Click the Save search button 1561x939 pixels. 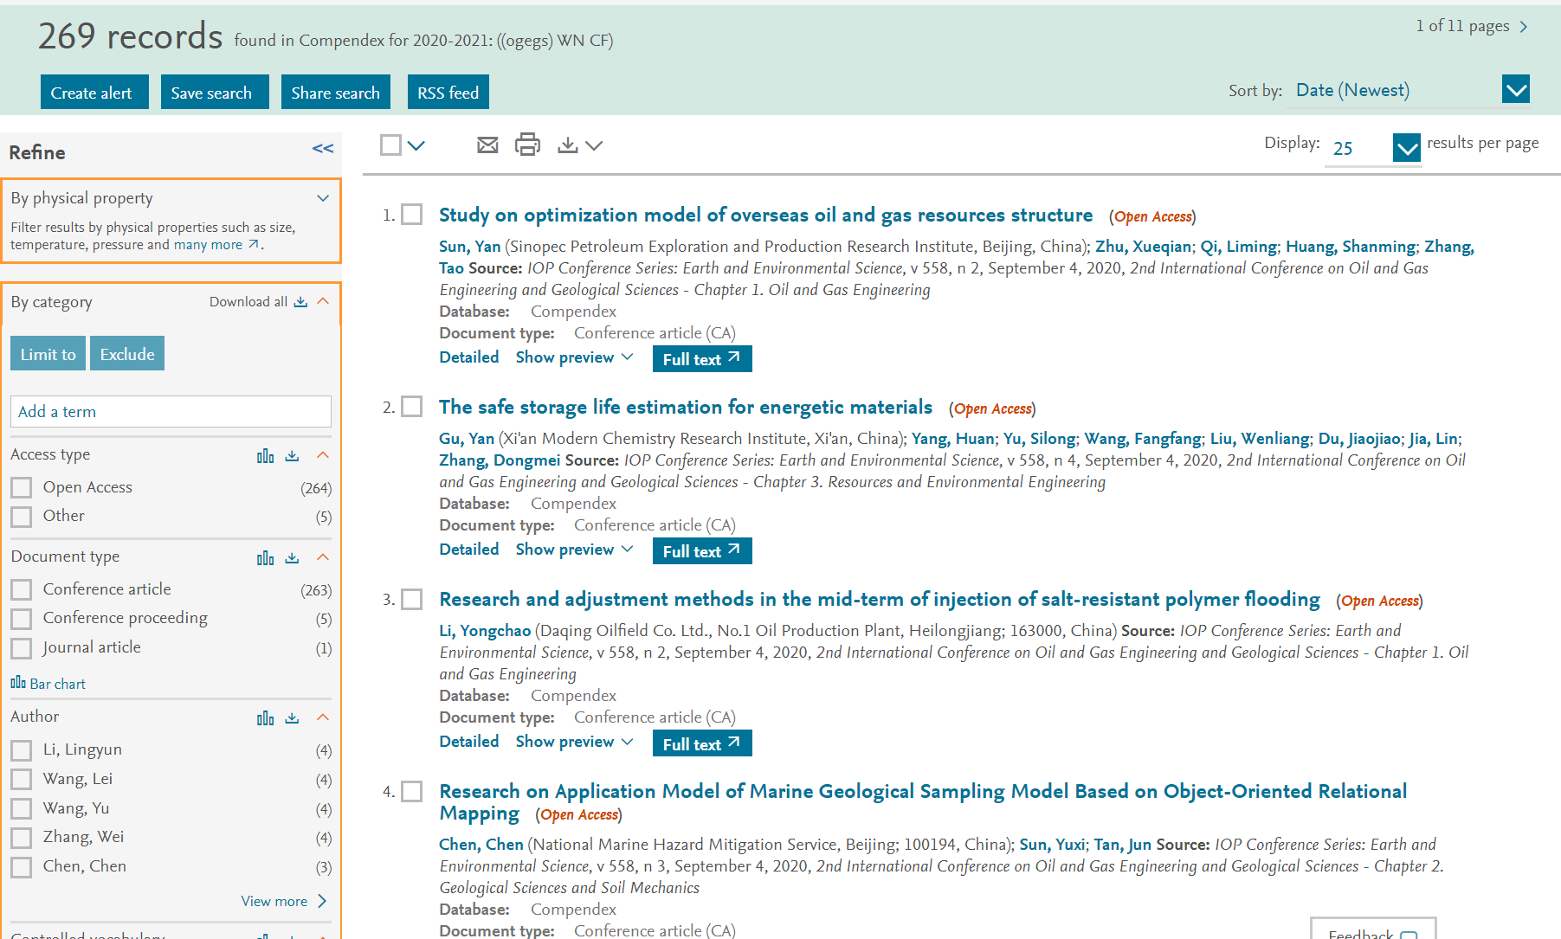tap(215, 92)
